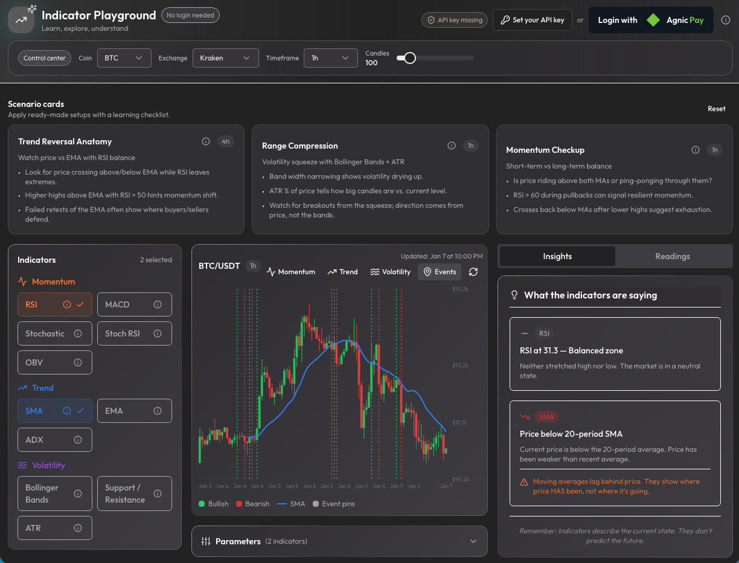739x563 pixels.
Task: Open the Coin dropdown showing BTC
Action: pos(124,57)
